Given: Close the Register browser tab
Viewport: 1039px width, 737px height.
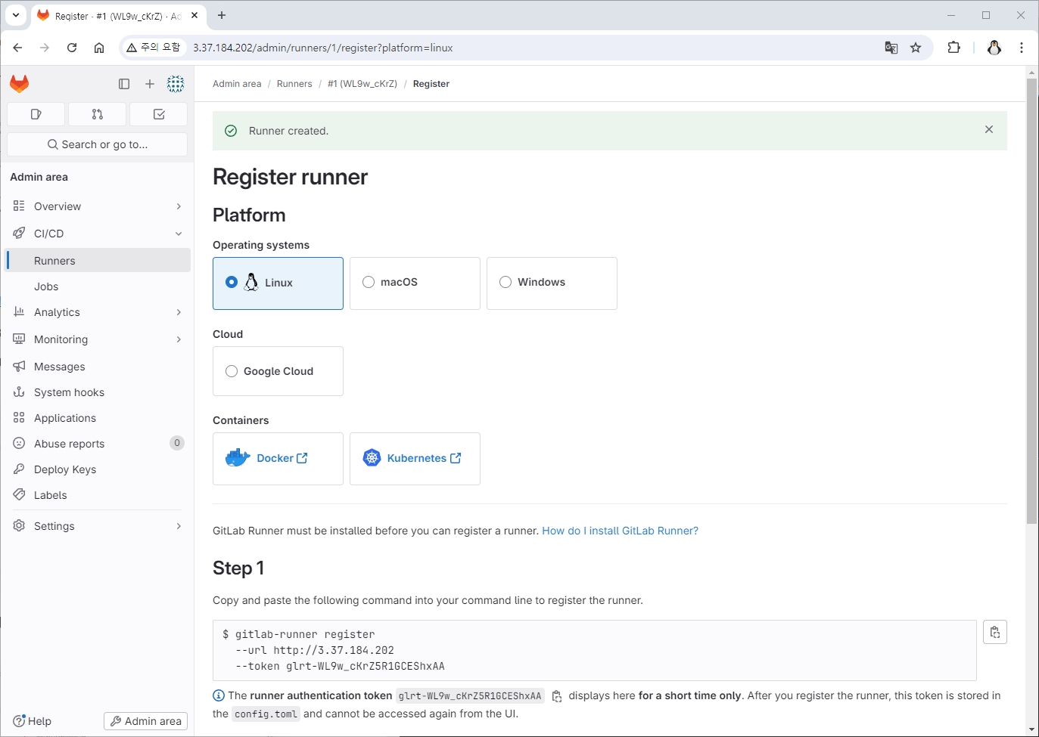Looking at the screenshot, I should (194, 15).
